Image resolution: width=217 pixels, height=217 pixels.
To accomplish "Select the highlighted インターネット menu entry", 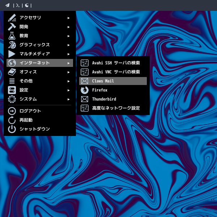I will [40, 63].
